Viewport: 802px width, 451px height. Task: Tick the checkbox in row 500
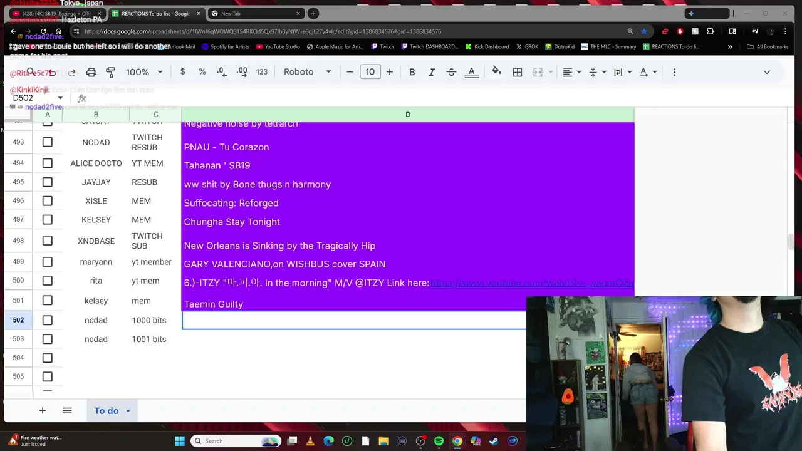[48, 281]
